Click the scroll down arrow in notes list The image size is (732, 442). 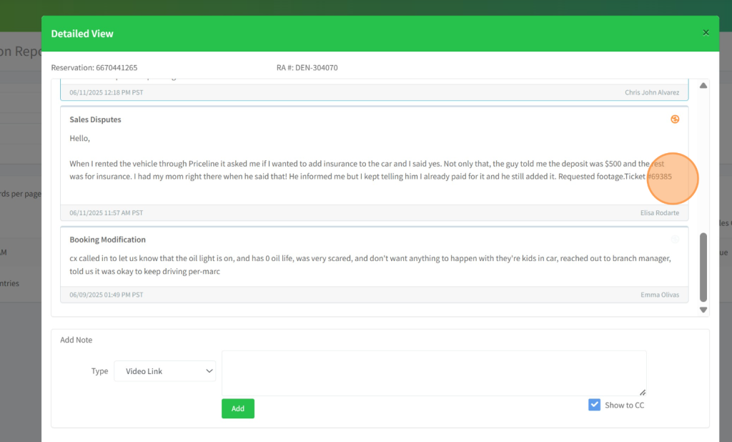click(703, 310)
